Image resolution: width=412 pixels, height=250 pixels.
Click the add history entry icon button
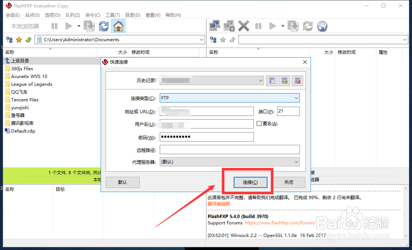tap(285, 81)
